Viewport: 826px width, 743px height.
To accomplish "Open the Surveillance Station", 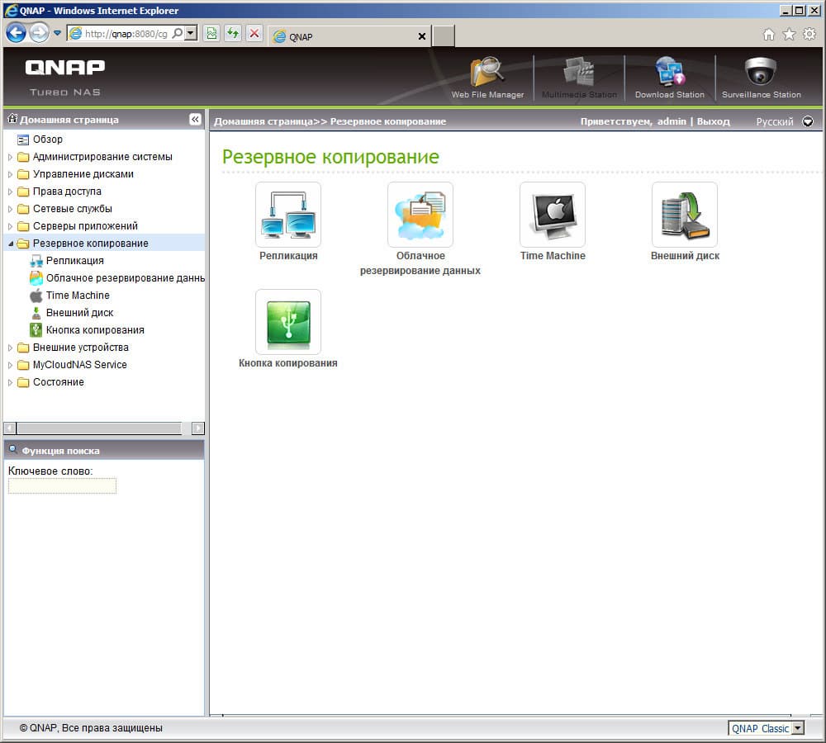I will pos(760,74).
